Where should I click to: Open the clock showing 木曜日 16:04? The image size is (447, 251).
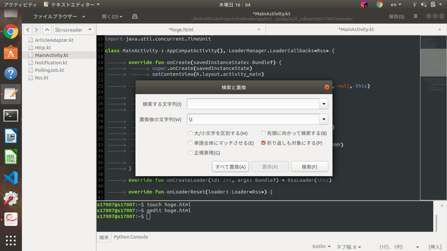click(x=234, y=4)
